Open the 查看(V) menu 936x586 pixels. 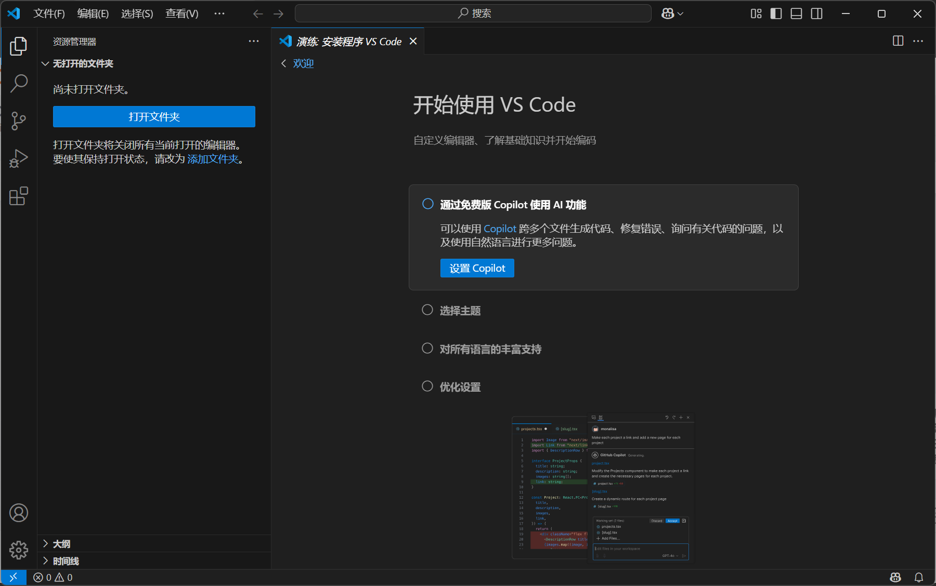182,14
